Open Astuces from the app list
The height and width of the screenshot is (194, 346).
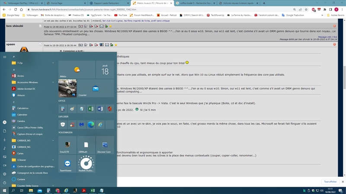point(33,95)
